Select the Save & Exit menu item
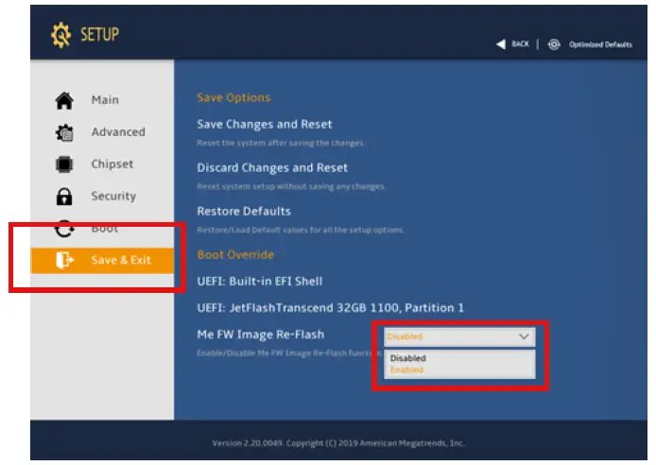This screenshot has width=656, height=465. click(102, 260)
